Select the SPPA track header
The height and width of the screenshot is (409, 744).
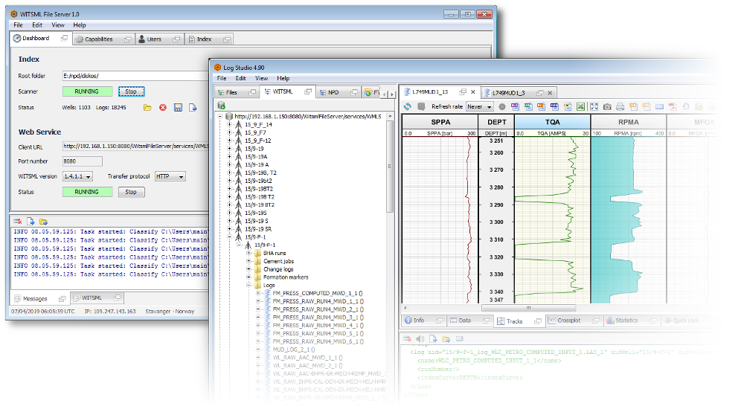440,122
